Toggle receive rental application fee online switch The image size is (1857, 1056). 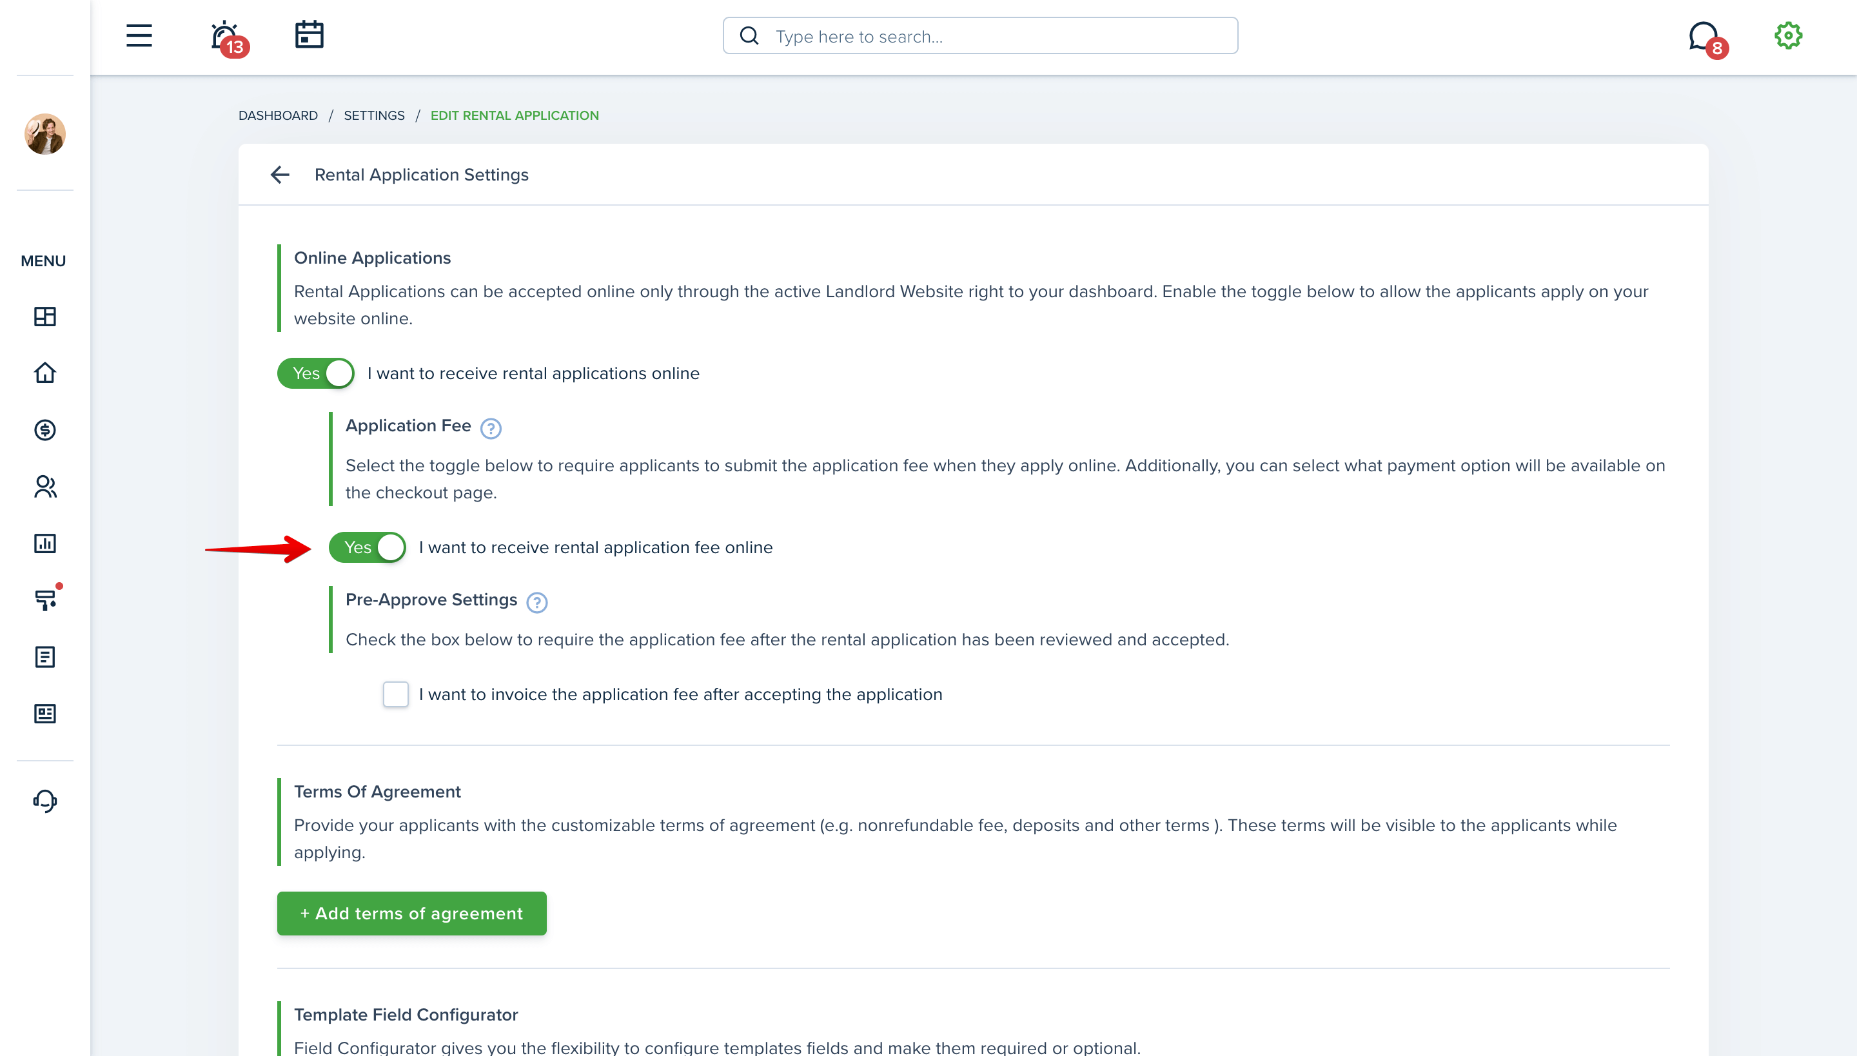367,547
